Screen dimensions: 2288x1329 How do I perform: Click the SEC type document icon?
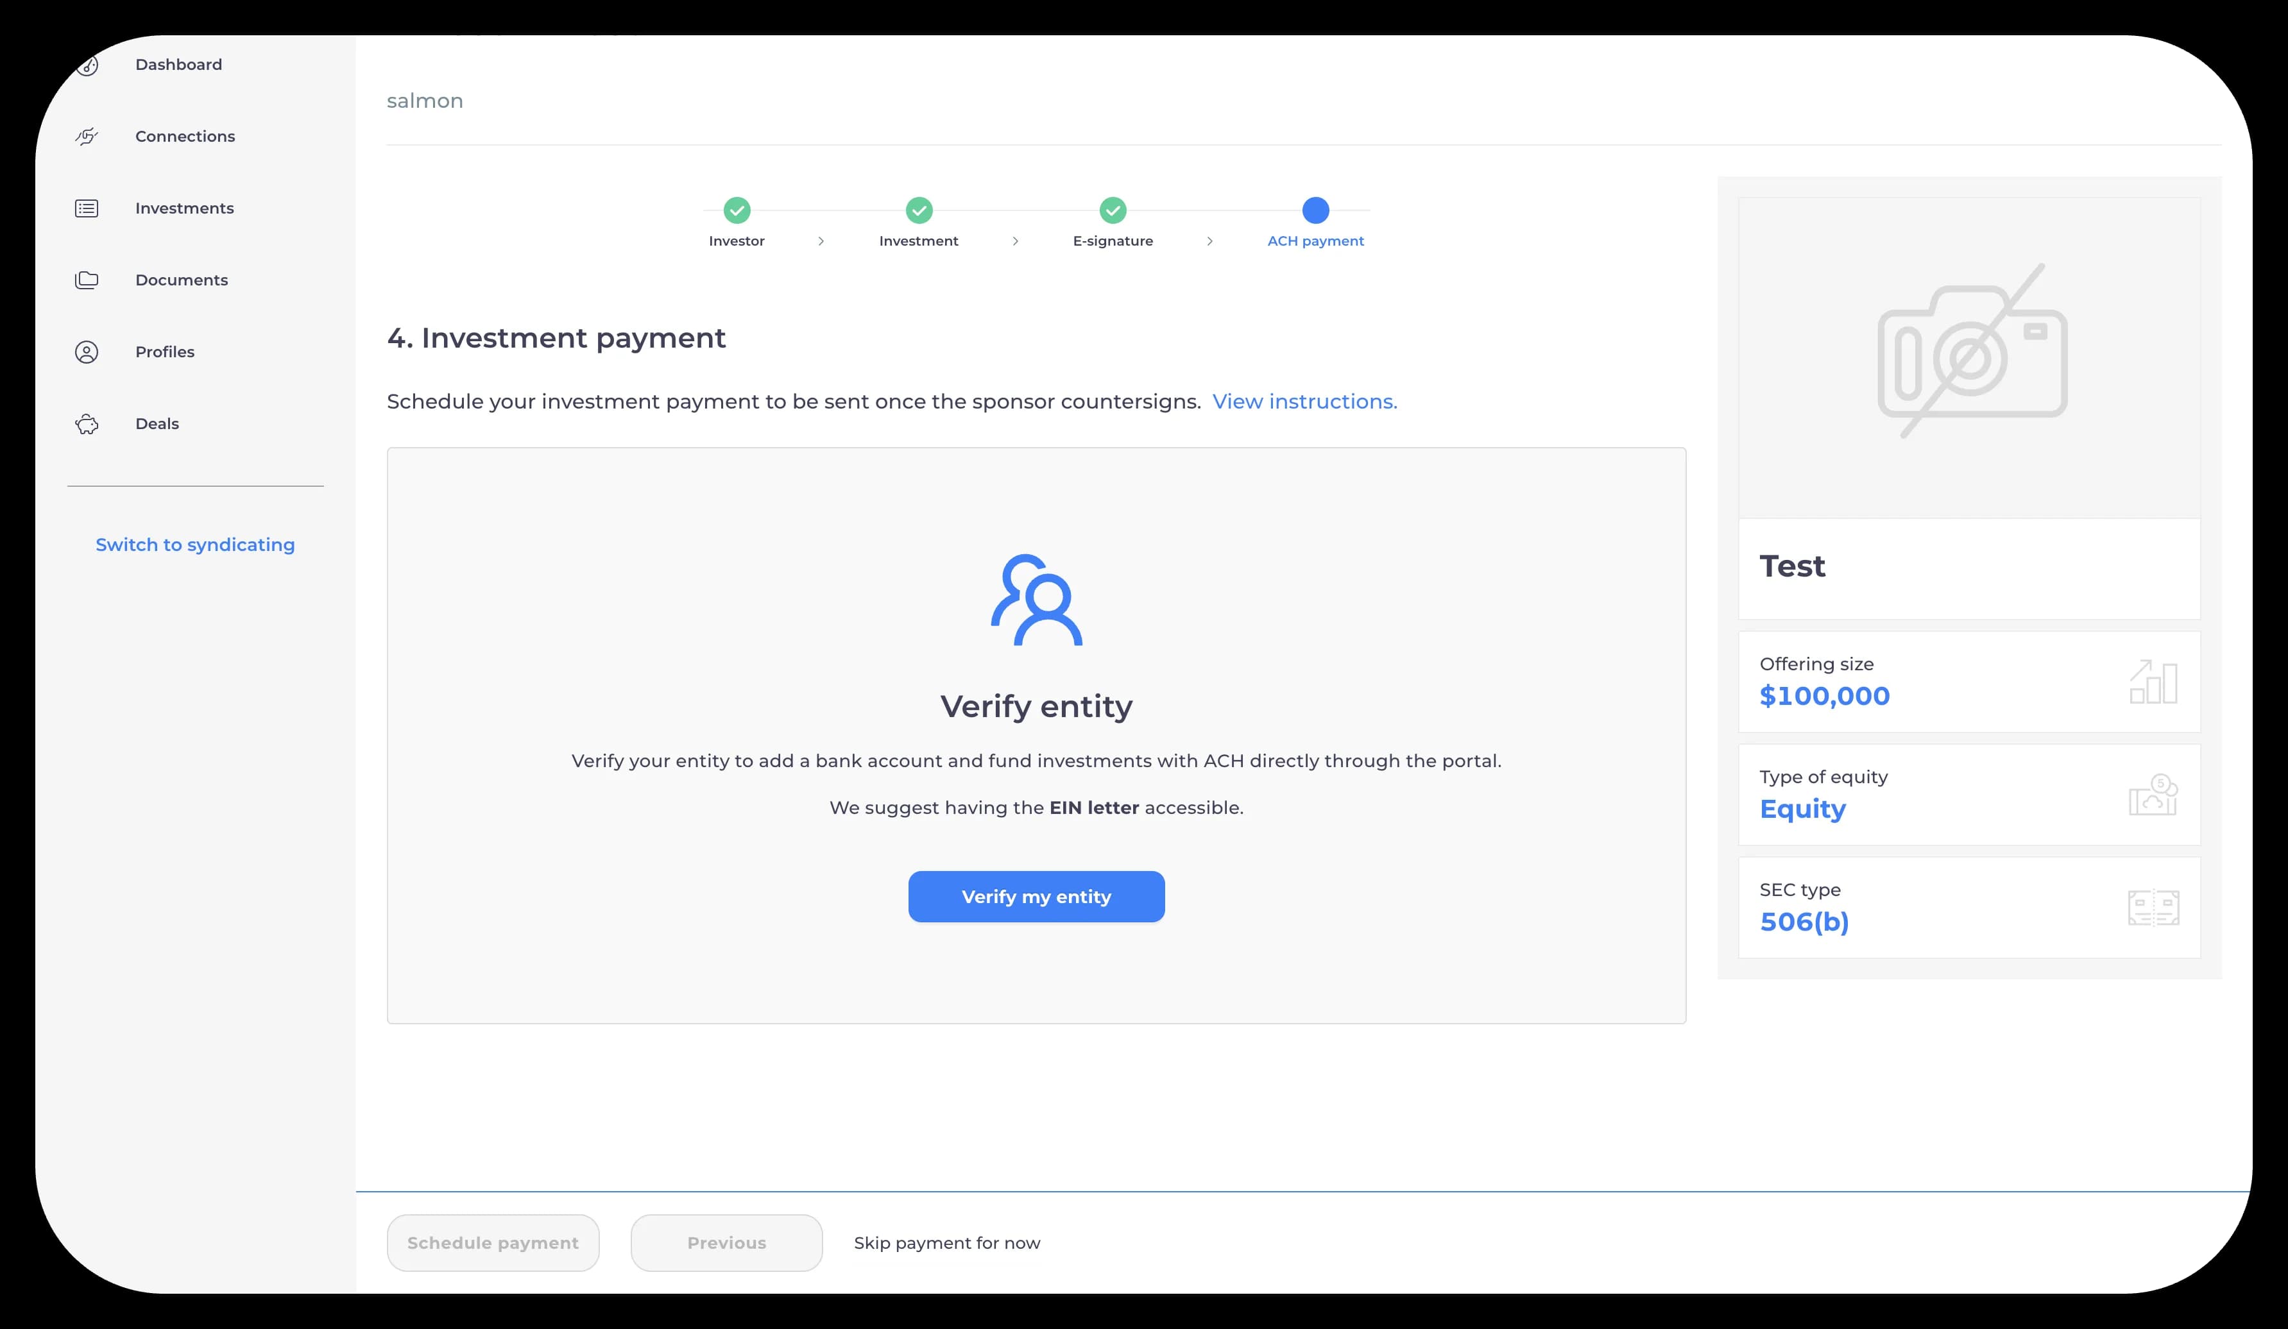(2153, 908)
